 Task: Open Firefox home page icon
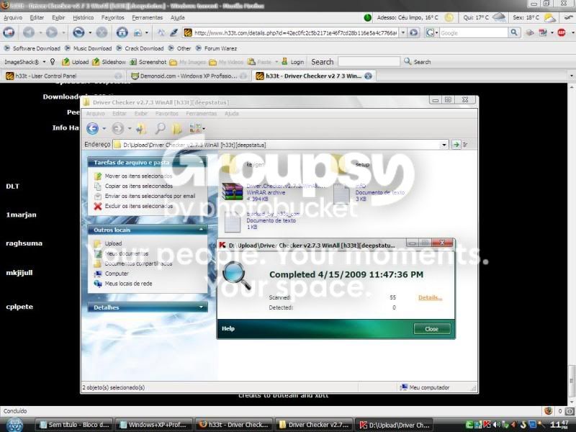pos(122,32)
